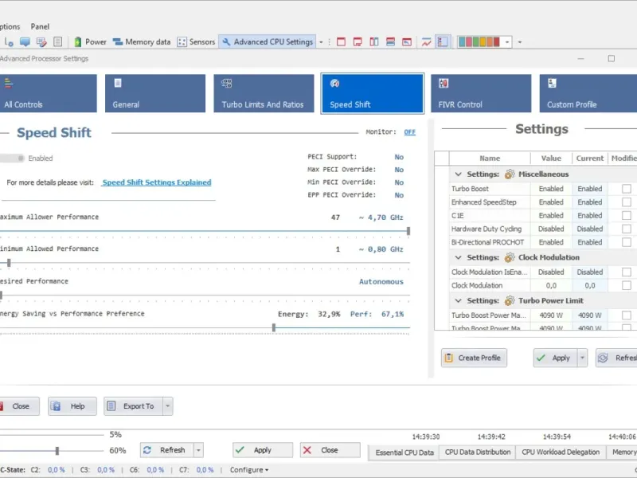The image size is (637, 478).
Task: Click the Minimum Allowed Performance slider handle
Action: (9, 263)
